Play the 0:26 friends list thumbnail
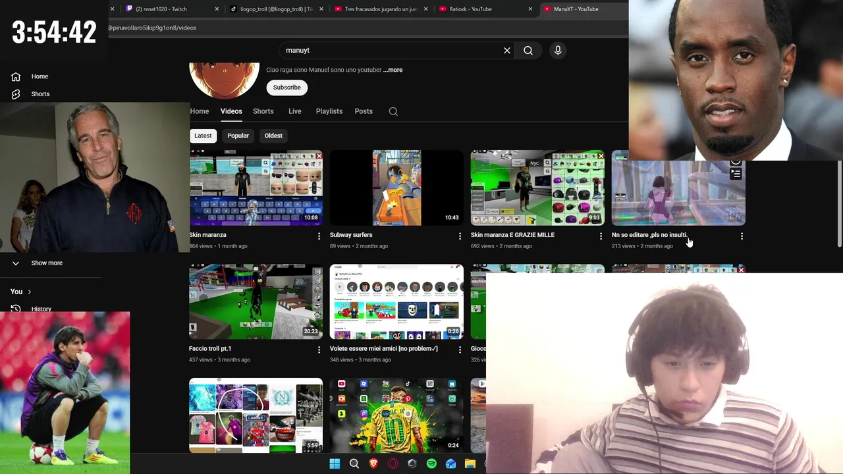 (396, 302)
